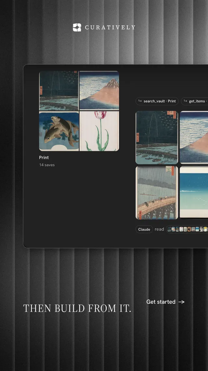Click the read items thumbnail strip
This screenshot has width=208, height=371.
(x=187, y=229)
